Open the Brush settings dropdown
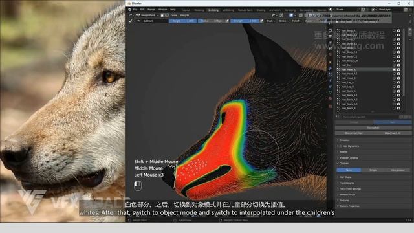The width and height of the screenshot is (414, 233). [270, 21]
